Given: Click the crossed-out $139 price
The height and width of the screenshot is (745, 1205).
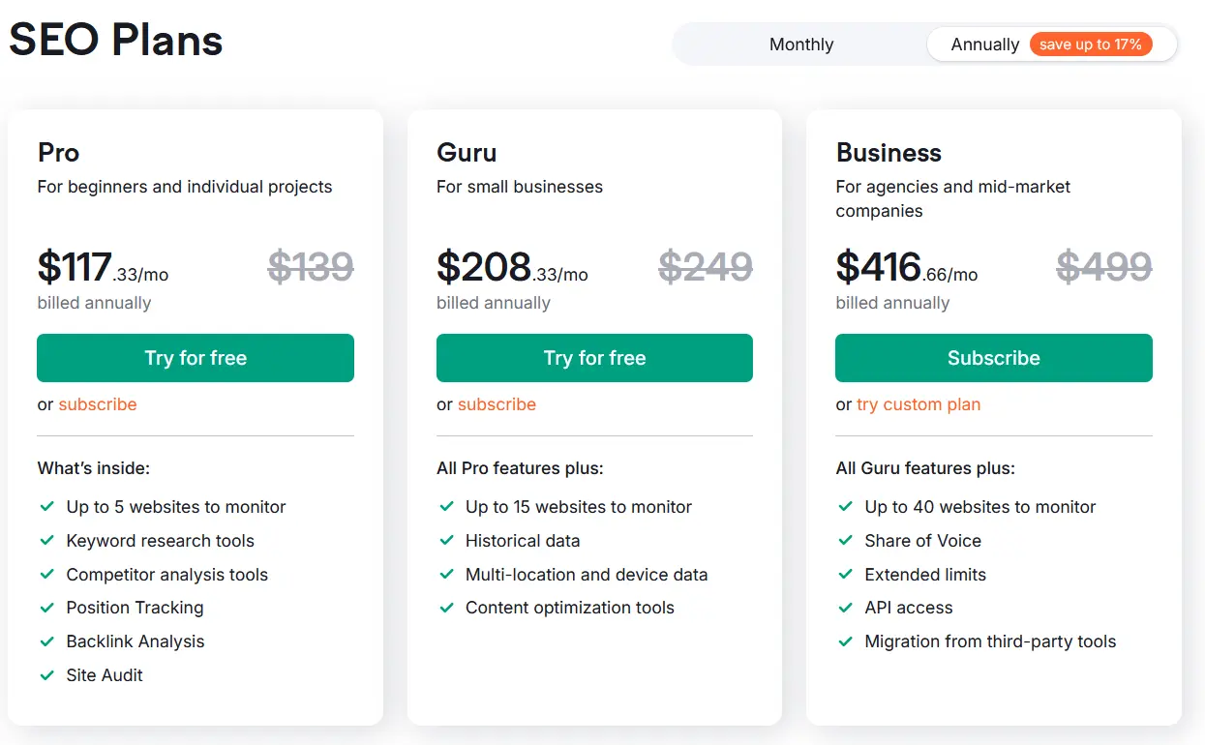Looking at the screenshot, I should coord(310,266).
